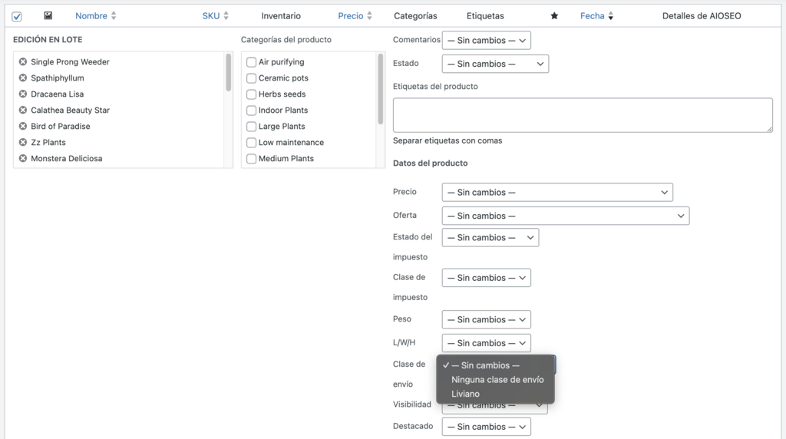The width and height of the screenshot is (786, 439).
Task: Check the Air purifying category
Action: 251,62
